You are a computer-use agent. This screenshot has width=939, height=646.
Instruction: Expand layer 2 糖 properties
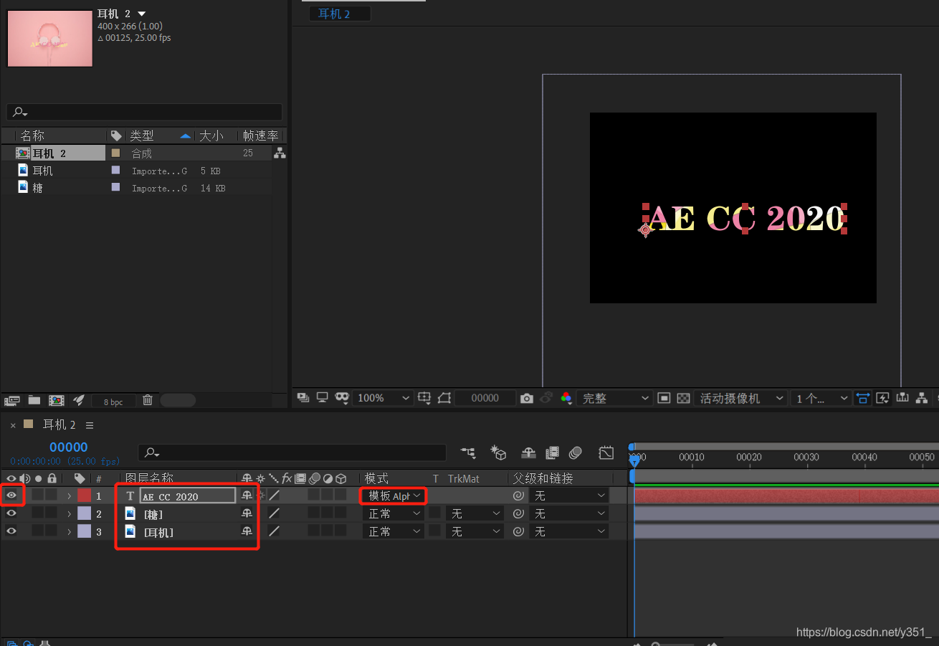(x=70, y=513)
